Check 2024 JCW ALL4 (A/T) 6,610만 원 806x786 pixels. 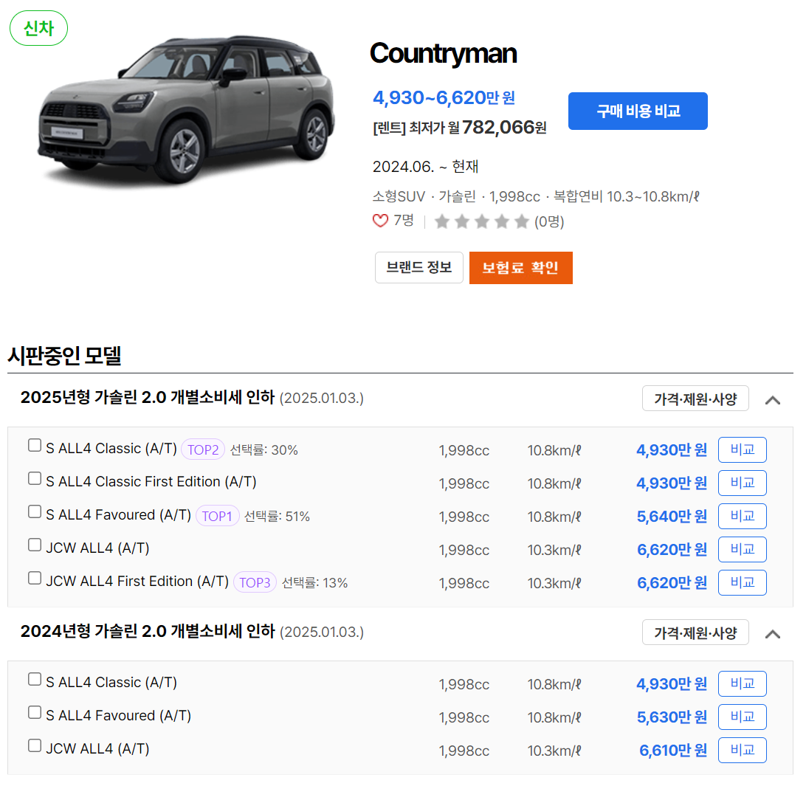35,745
